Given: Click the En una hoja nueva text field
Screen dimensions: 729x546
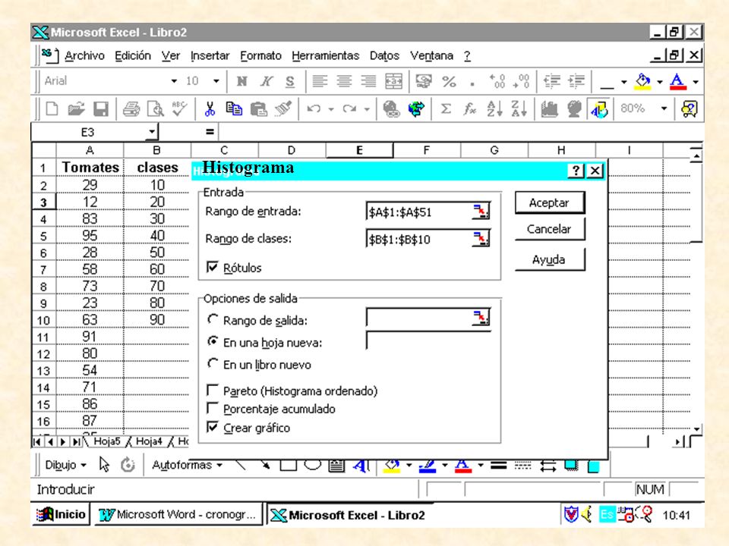Looking at the screenshot, I should [428, 340].
